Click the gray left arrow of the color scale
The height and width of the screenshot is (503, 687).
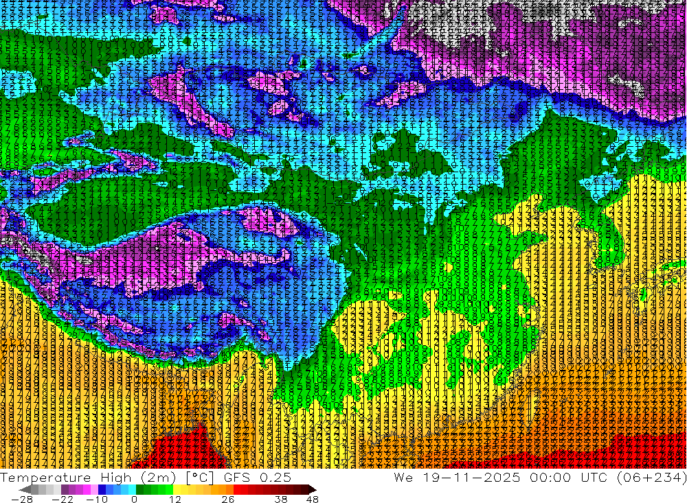25,489
